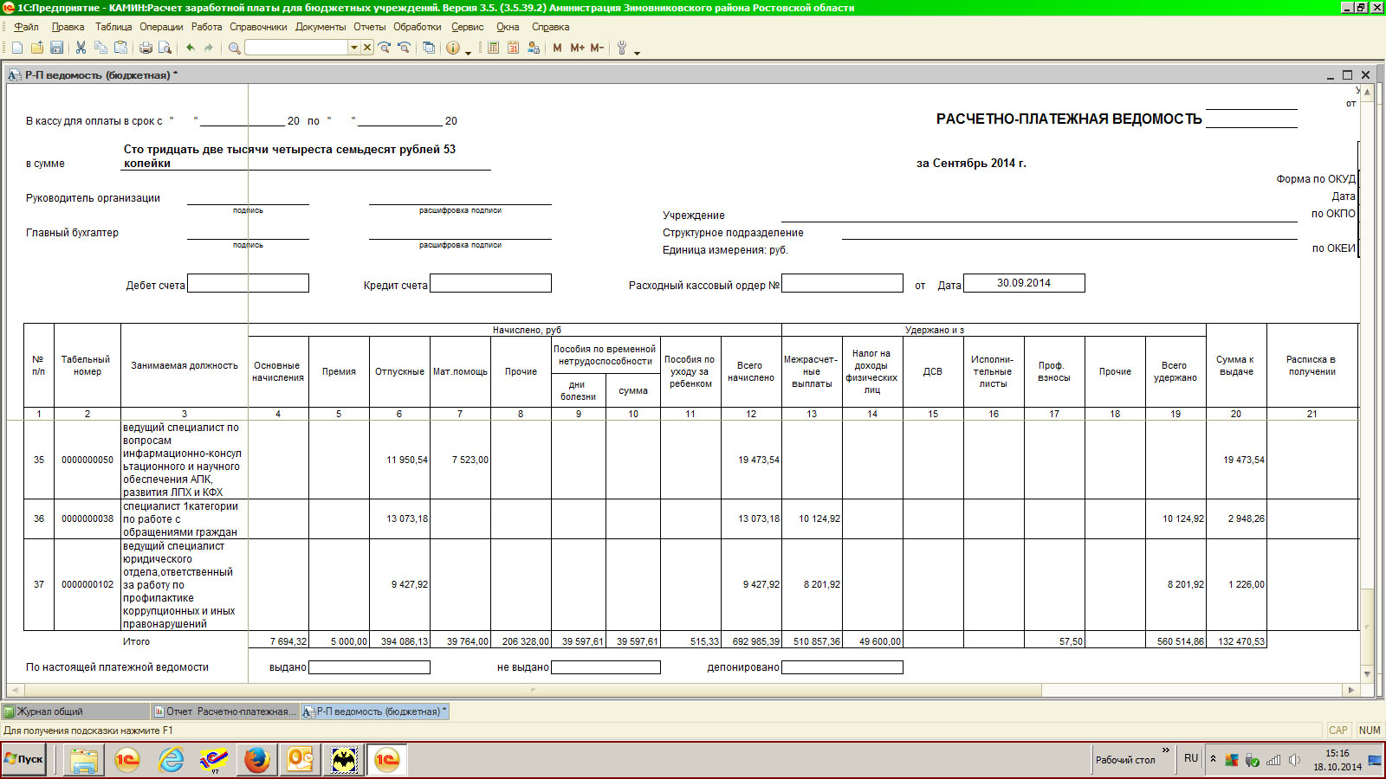This screenshot has width=1386, height=779.
Task: Open the Справочники menu
Action: pos(258,27)
